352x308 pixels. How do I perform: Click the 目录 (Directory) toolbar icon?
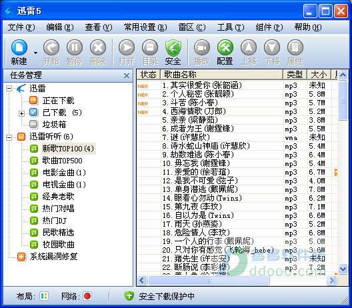tap(150, 47)
